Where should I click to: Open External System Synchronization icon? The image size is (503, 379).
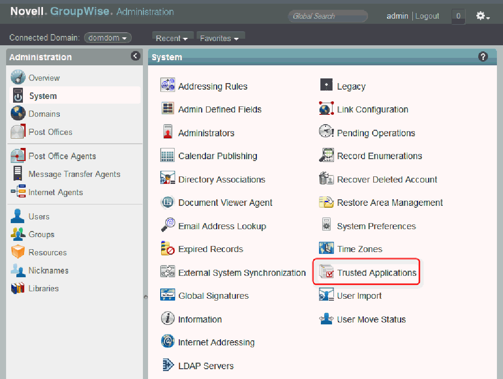tap(168, 271)
